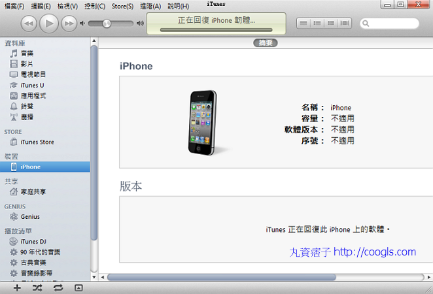
Task: Click the horizontal scroll left arrow
Action: (x=103, y=277)
